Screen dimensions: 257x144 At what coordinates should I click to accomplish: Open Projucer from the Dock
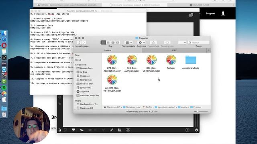point(4,94)
